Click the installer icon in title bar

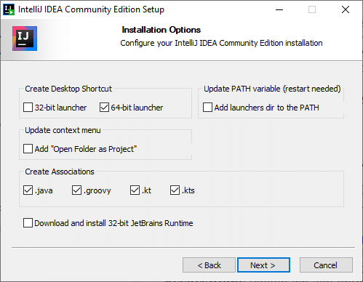(x=9, y=9)
